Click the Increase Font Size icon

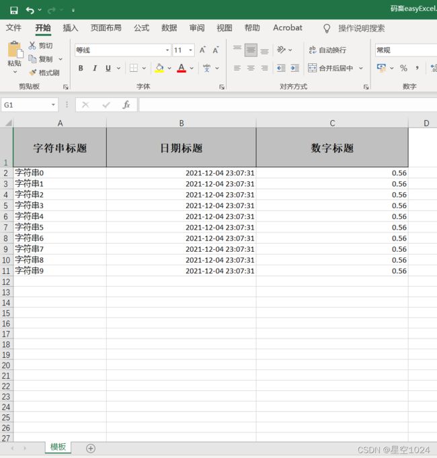pyautogui.click(x=202, y=50)
